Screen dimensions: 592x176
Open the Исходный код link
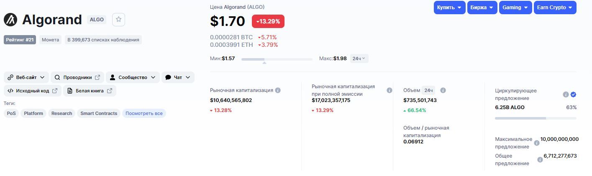33,91
